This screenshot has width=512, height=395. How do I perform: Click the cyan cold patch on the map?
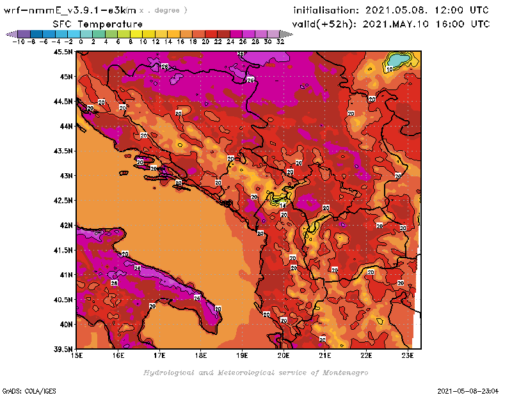(x=398, y=60)
